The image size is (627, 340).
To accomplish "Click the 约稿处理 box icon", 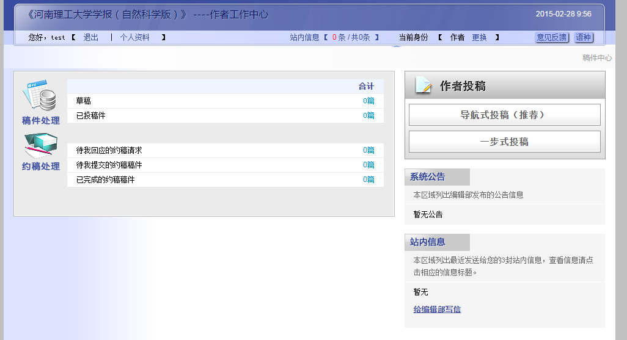I will pos(41,146).
